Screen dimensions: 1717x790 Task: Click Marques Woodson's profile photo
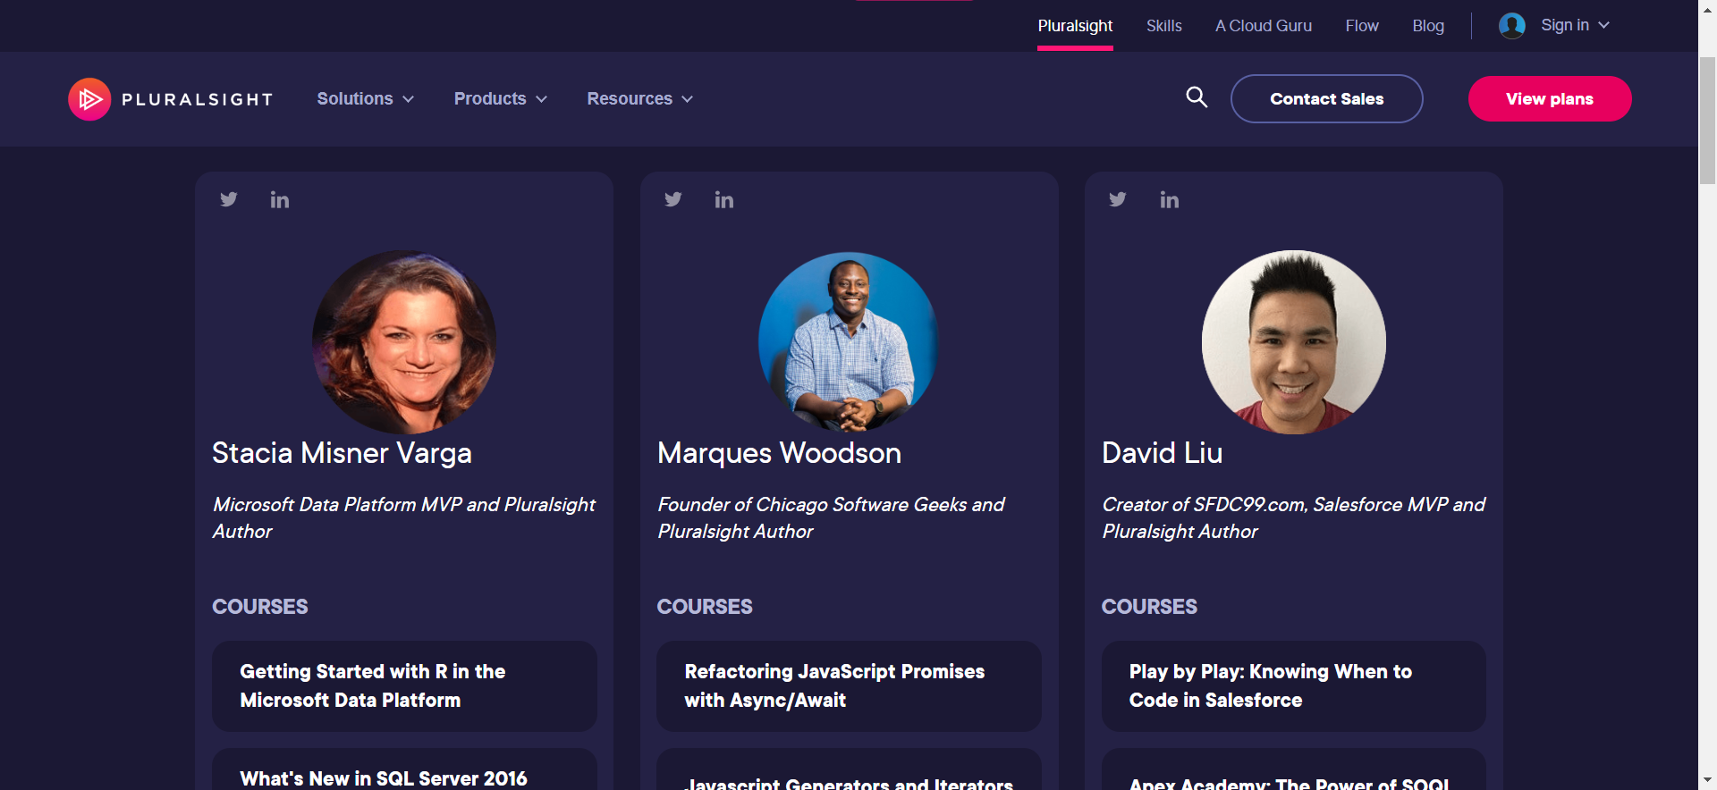(849, 342)
